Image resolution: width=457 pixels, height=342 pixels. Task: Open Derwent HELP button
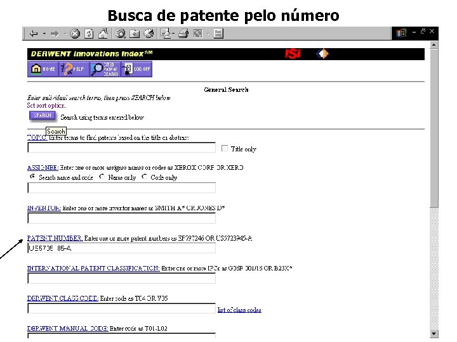click(x=74, y=69)
